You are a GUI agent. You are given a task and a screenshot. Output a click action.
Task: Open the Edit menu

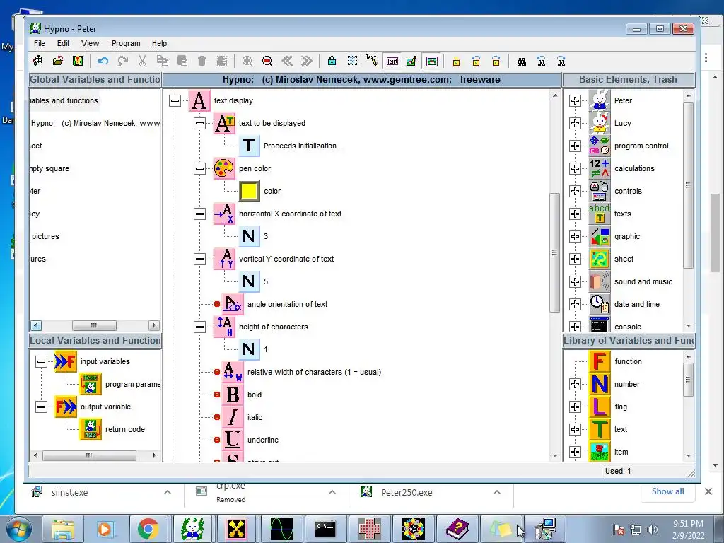(x=63, y=43)
